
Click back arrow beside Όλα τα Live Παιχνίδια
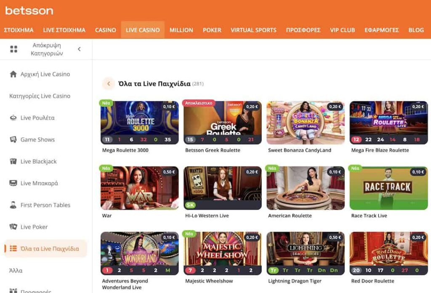(x=109, y=84)
